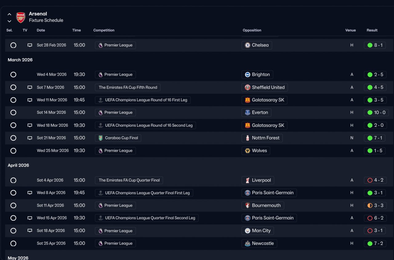Click the Premier League logo in the Chelsea fixture row
Image resolution: width=394 pixels, height=260 pixels.
(x=101, y=45)
